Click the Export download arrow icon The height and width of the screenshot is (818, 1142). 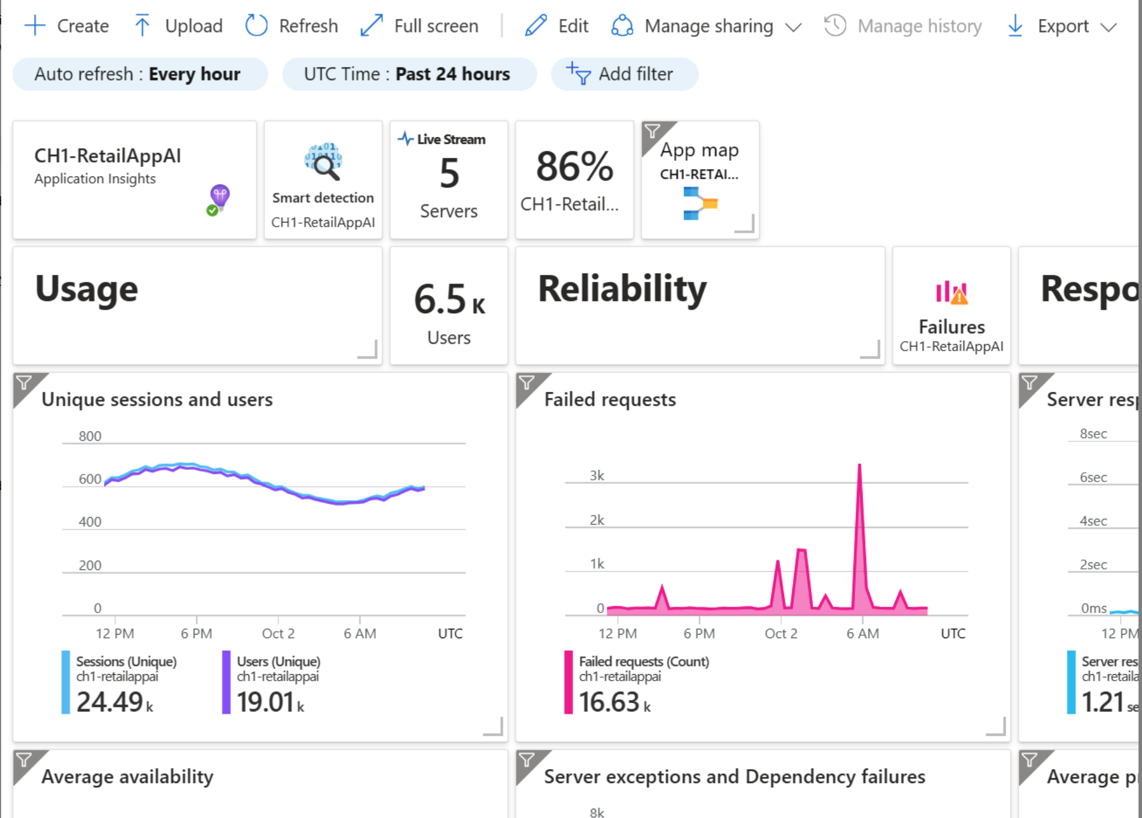pos(1015,26)
